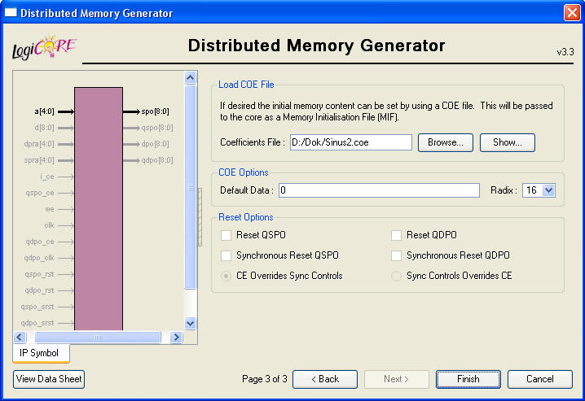Click the qdpo_clk port label
The width and height of the screenshot is (585, 401).
pyautogui.click(x=39, y=258)
